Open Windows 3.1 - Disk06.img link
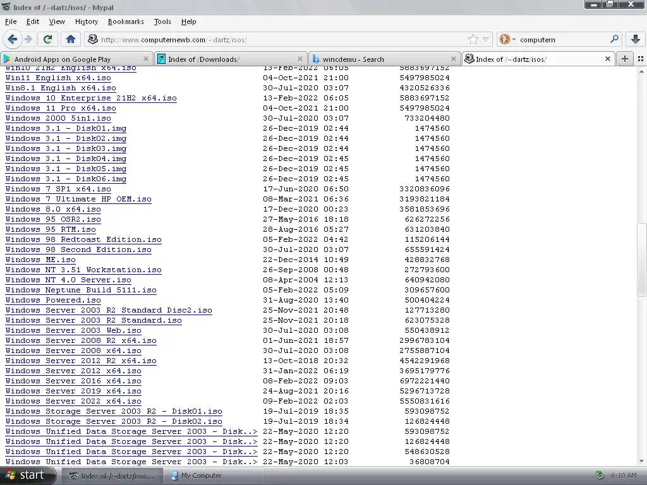Screen dimensions: 647x485 (66, 179)
